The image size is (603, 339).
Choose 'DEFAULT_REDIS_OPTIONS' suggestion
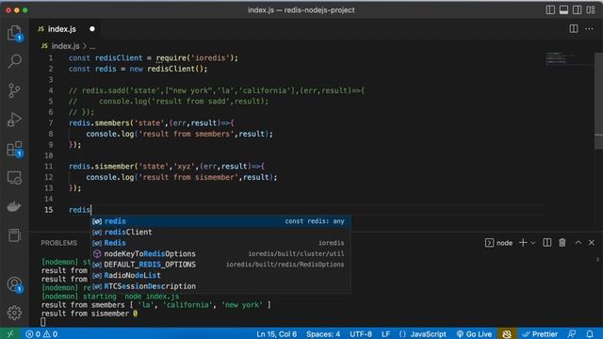[x=220, y=265]
